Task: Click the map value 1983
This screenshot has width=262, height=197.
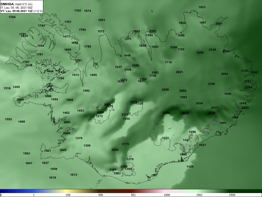Action: (x=183, y=97)
